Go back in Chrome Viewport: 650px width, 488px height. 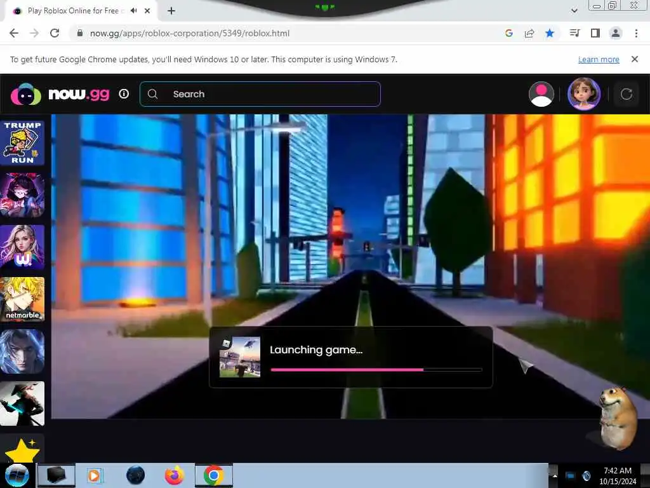click(14, 33)
